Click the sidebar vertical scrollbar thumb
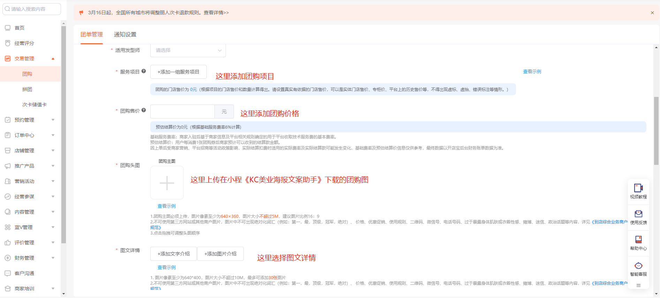660x298 pixels. (x=63, y=135)
